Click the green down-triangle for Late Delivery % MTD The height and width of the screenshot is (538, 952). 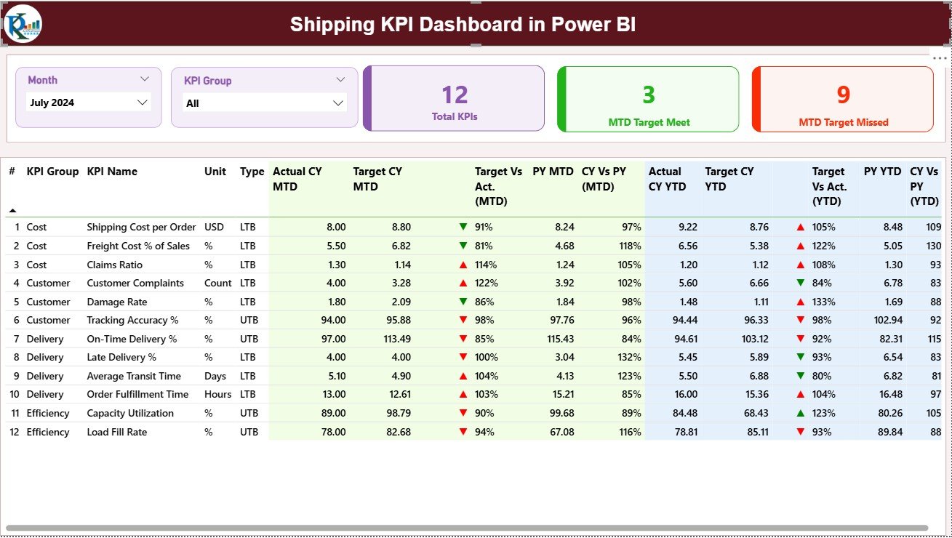464,357
